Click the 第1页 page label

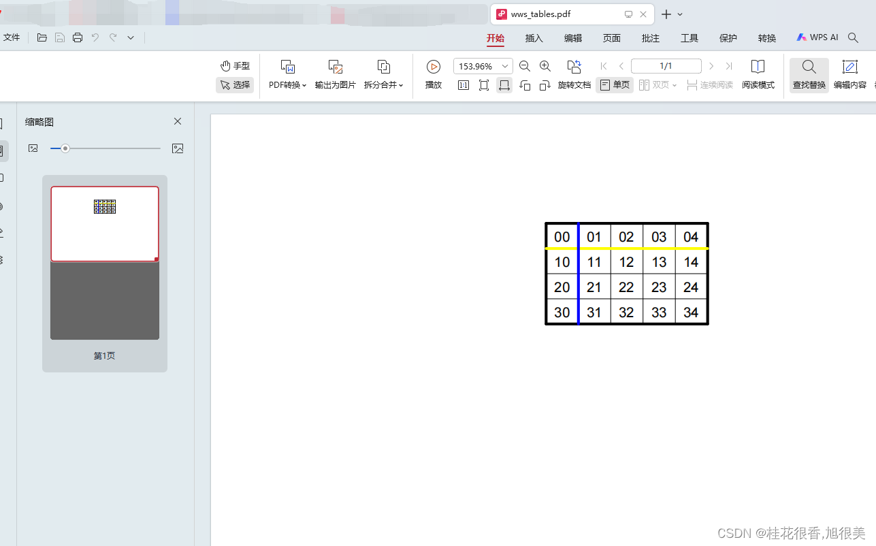click(x=104, y=355)
